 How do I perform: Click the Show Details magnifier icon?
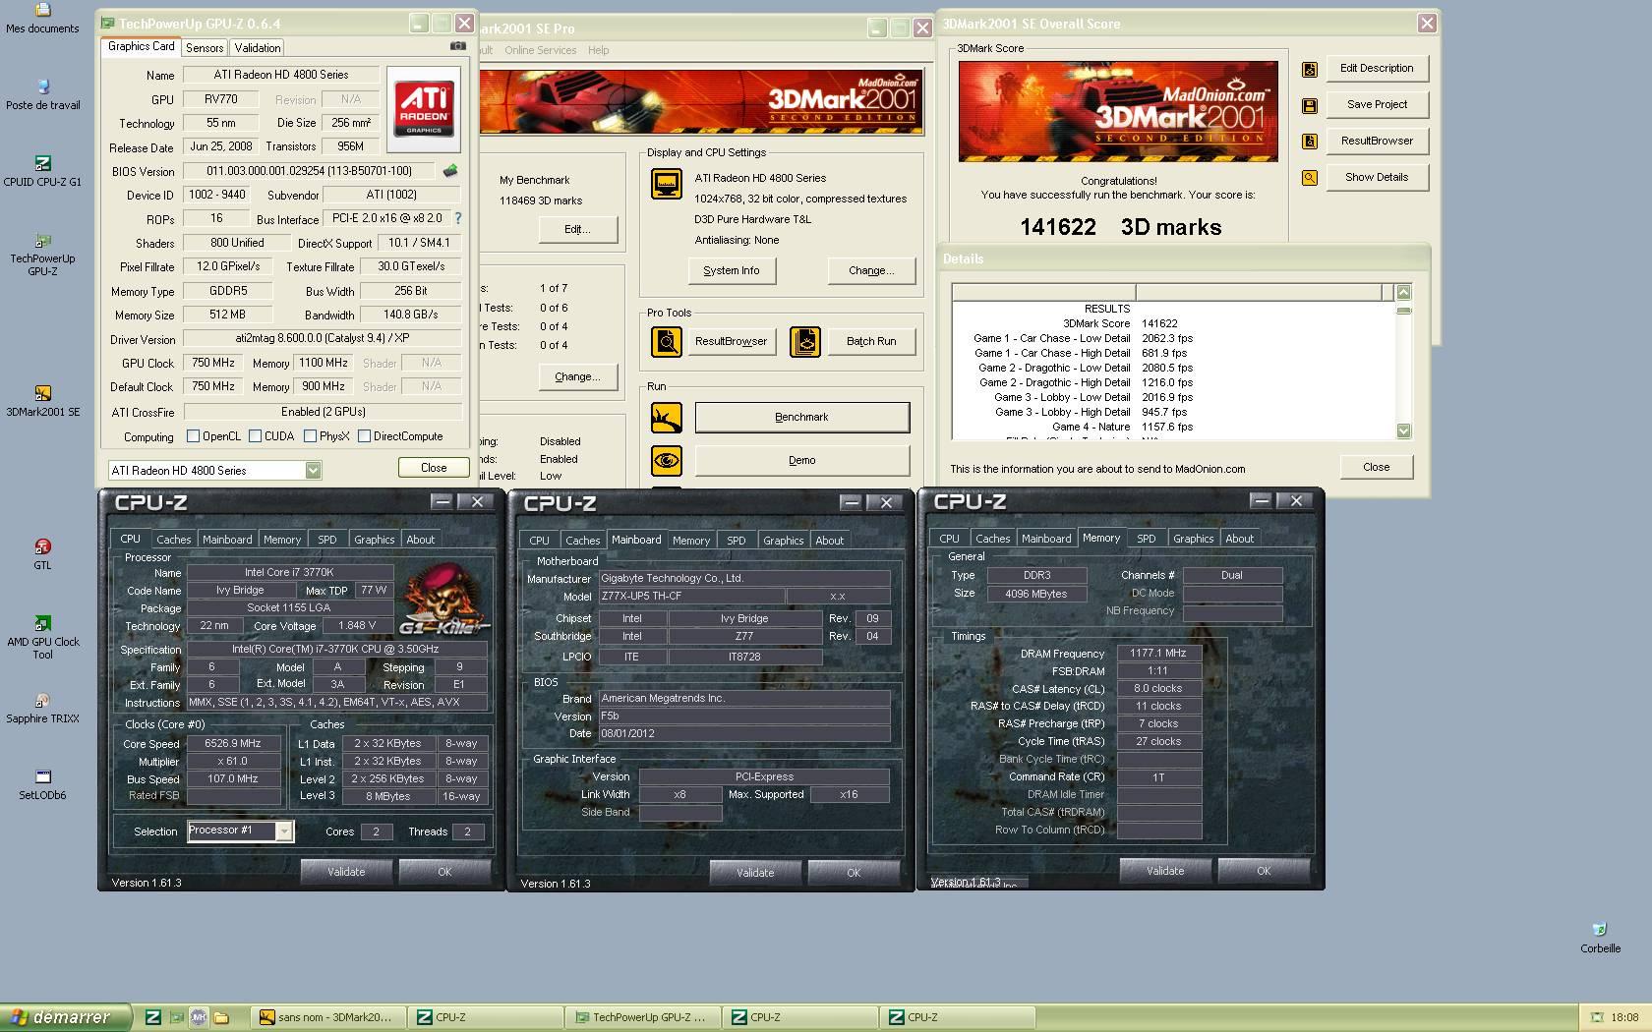pos(1310,178)
